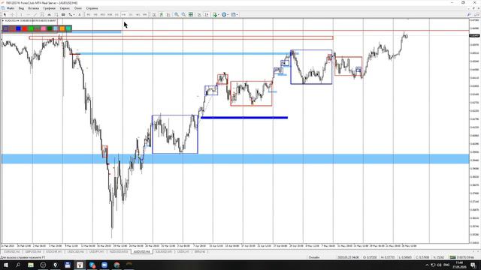Screen dimensions: 481x270
Task: Pick the vertical line drawing tool
Action: click(x=21, y=14)
